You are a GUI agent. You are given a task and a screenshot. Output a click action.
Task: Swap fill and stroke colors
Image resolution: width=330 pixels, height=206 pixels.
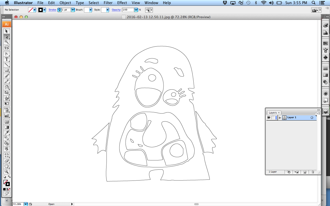9,177
